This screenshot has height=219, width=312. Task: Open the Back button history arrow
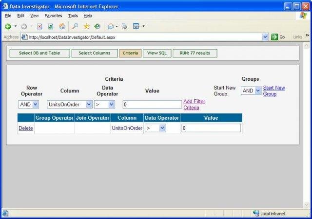(15, 26)
